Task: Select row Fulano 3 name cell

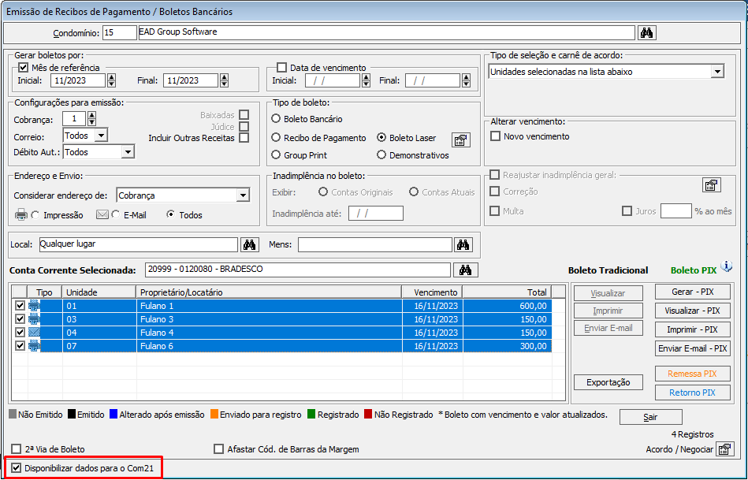Action: (269, 319)
